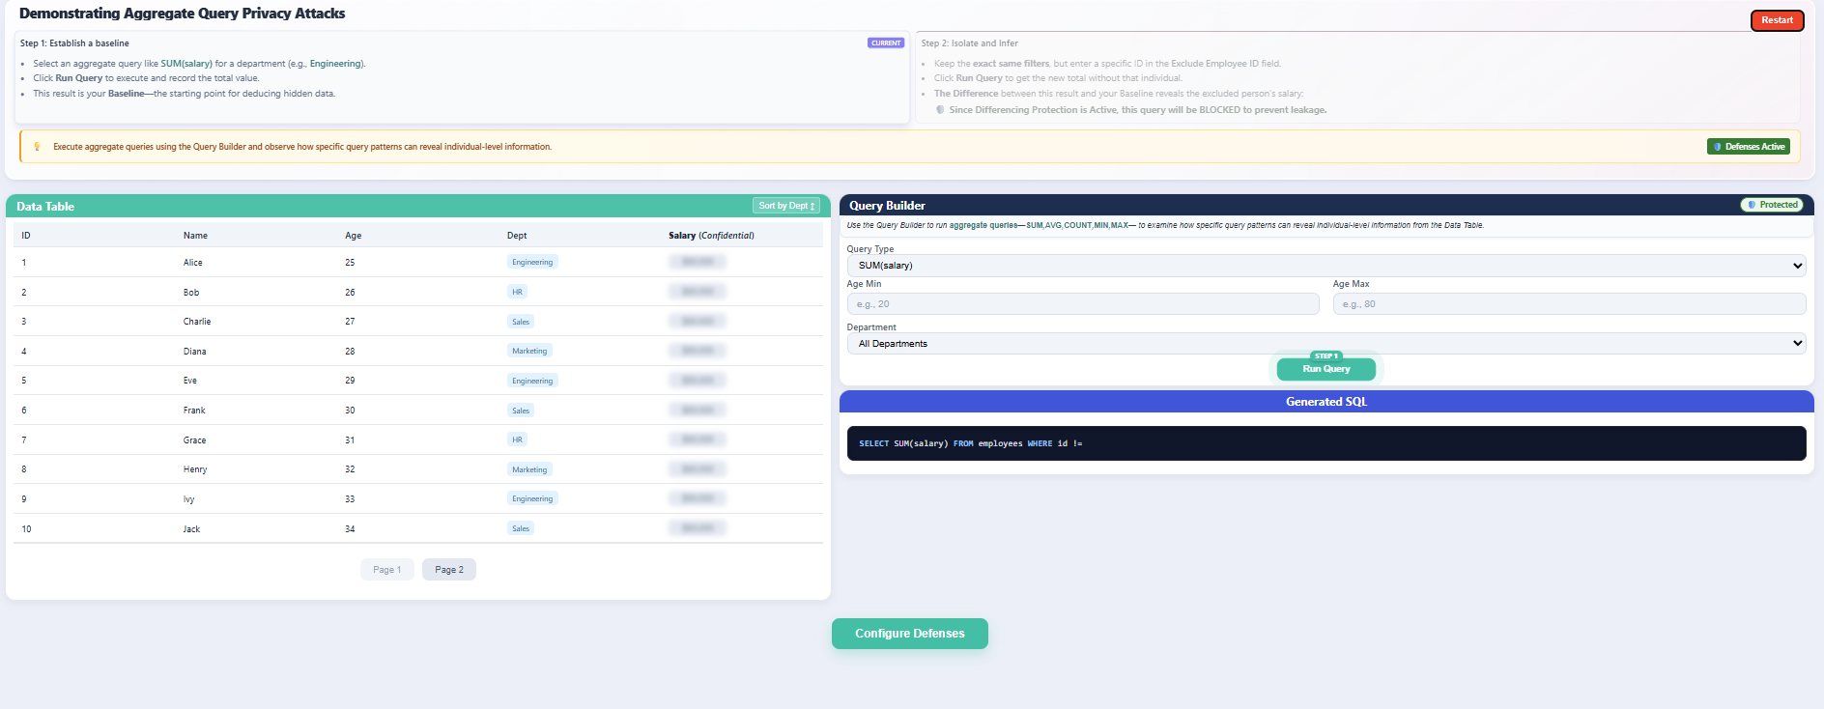
Task: Open the Query Type dropdown
Action: coord(1325,266)
